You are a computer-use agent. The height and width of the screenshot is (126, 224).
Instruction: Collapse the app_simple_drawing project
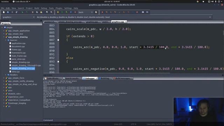(x=4, y=37)
